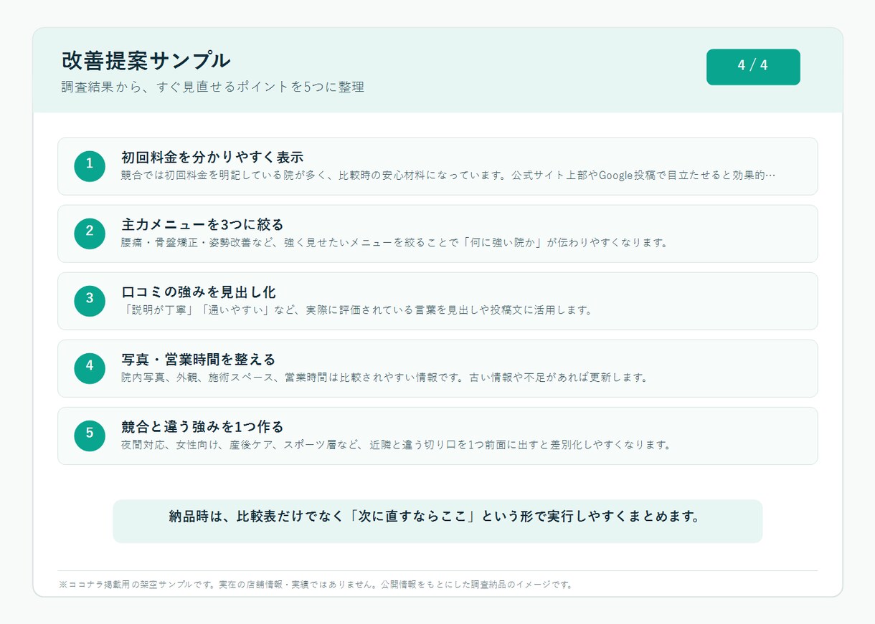Click number 2 circle for 主力メニュー item

point(90,234)
